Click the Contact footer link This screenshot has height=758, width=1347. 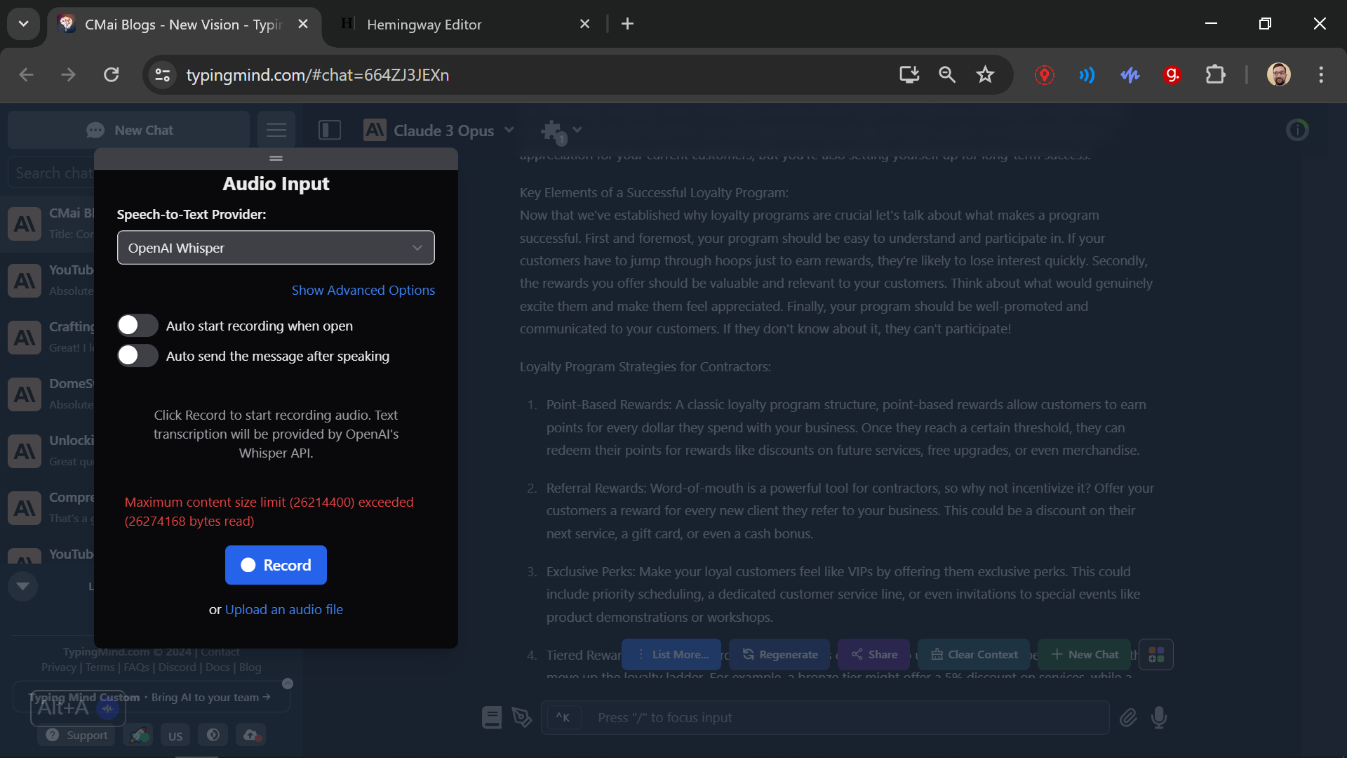(220, 651)
